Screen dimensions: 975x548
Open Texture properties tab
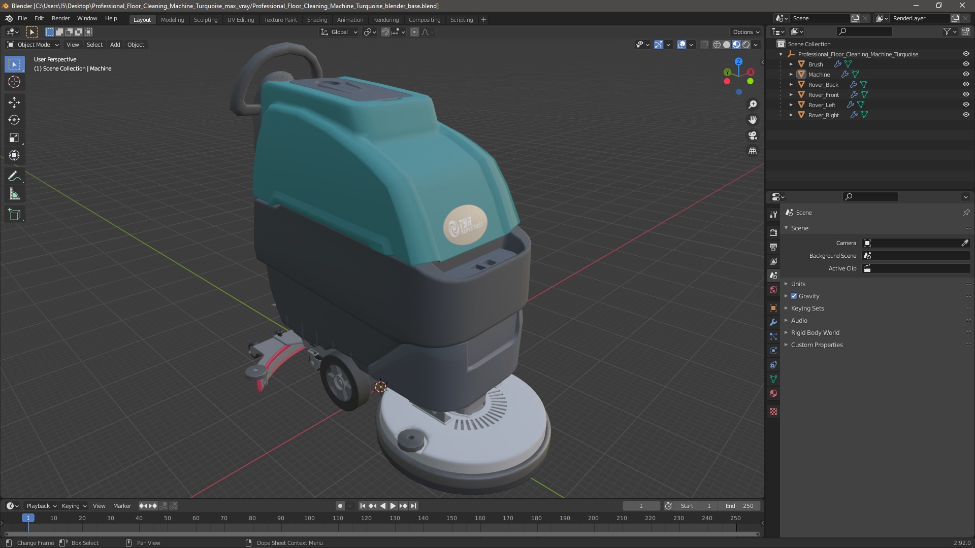[x=773, y=412]
